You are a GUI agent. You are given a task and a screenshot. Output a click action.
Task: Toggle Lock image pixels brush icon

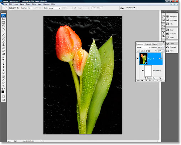click(144, 51)
